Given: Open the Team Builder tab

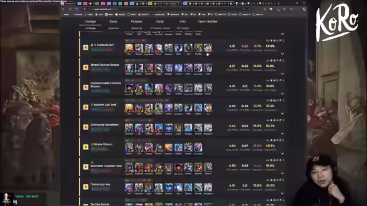Looking at the screenshot, I should (208, 22).
